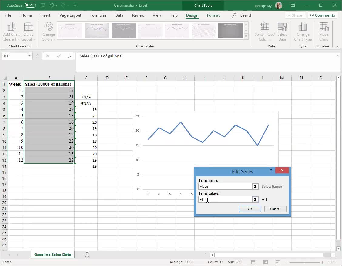Collapse the ribbon with the chevron

pos(337,47)
